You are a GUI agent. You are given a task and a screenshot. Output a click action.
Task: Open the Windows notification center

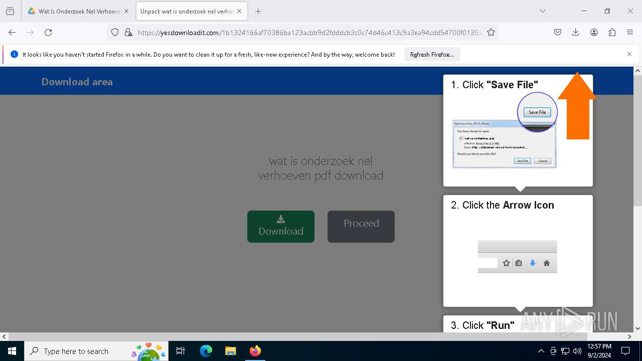(625, 351)
